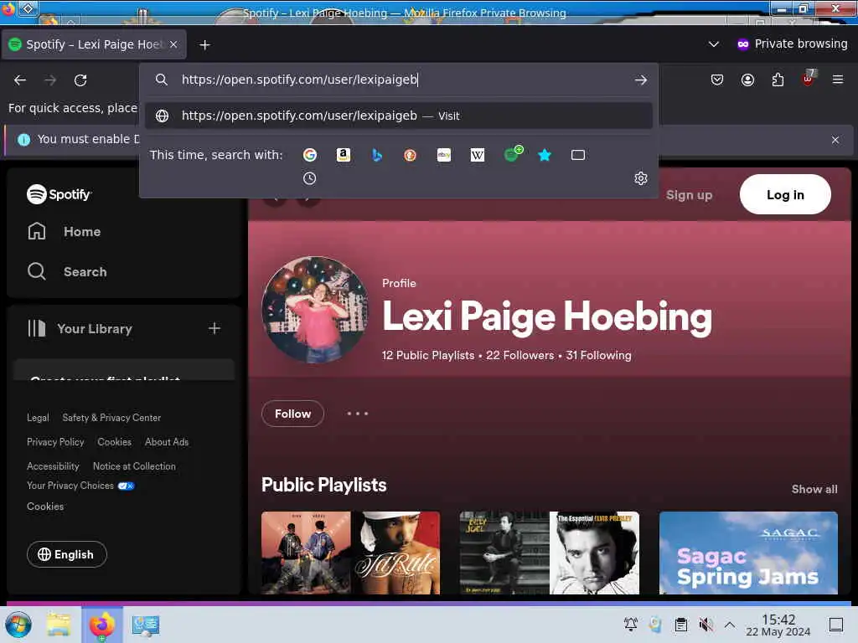The image size is (858, 643).
Task: Search open tabs with the tab icon
Action: 578,155
